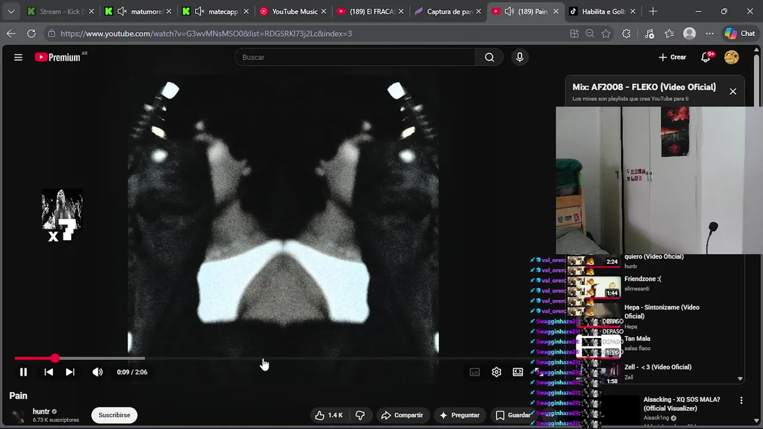
Task: Open YouTube notifications bell
Action: [x=706, y=57]
